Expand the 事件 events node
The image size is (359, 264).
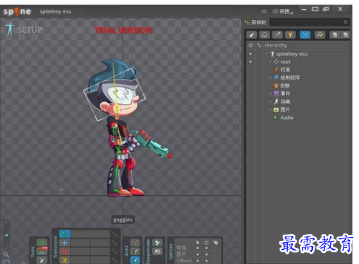(x=270, y=93)
